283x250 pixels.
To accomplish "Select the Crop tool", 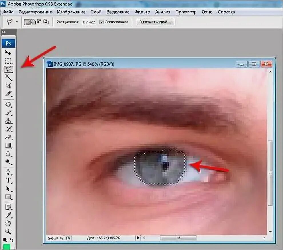I will pyautogui.click(x=8, y=86).
